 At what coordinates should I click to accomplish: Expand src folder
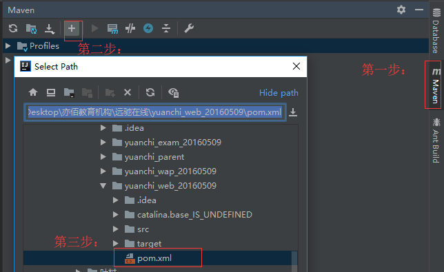click(x=116, y=229)
